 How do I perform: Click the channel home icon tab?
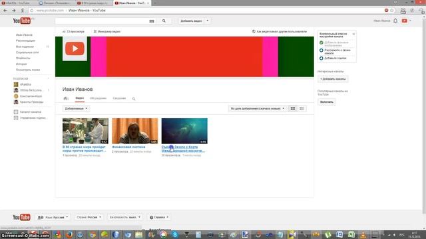tap(65, 98)
